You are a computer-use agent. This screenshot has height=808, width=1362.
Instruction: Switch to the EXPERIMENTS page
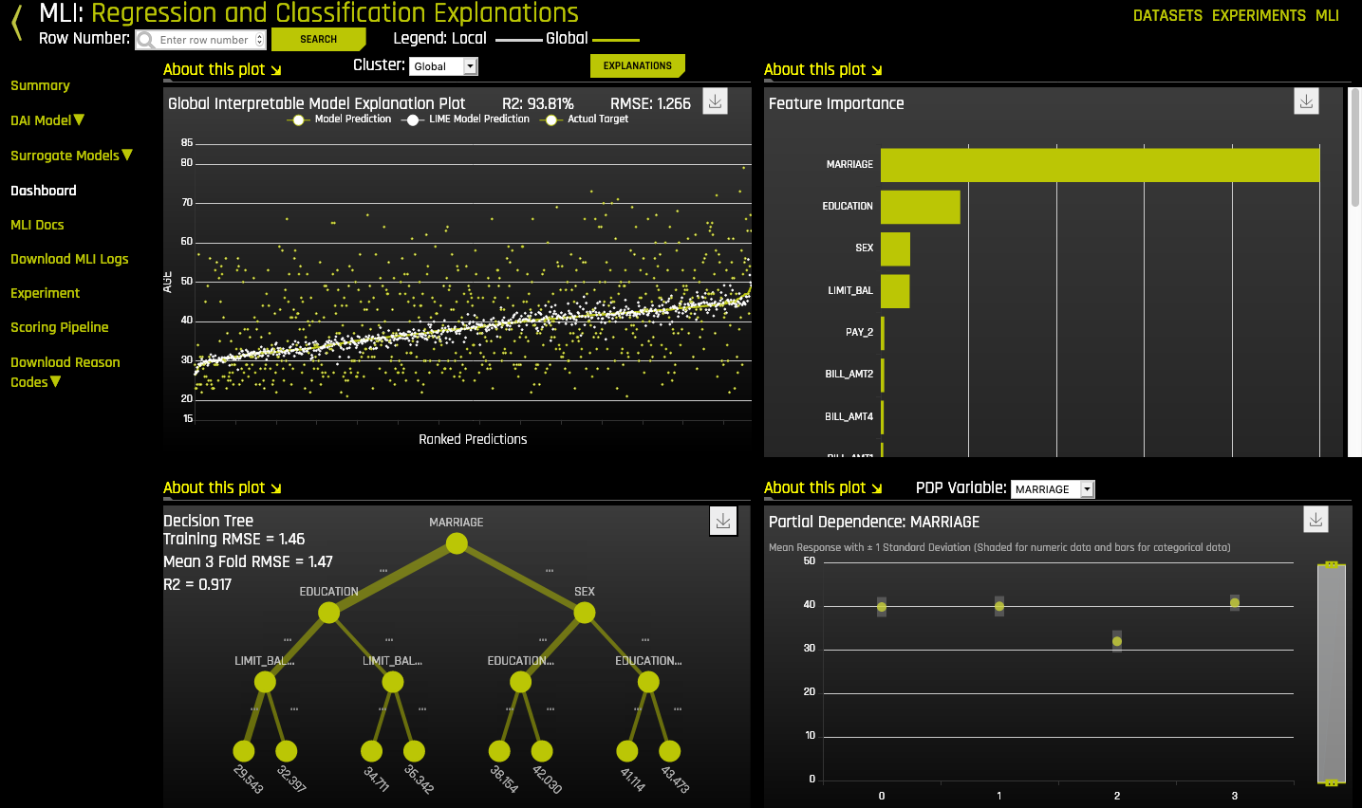click(1259, 15)
